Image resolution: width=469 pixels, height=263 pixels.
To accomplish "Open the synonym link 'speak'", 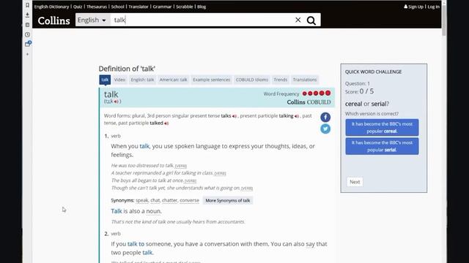I will (141, 200).
